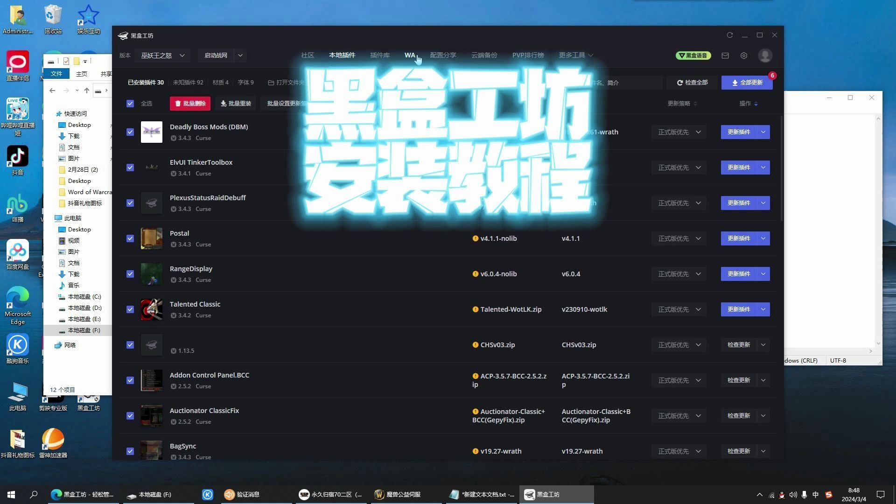Click the volume icon in system tray
This screenshot has width=896, height=504.
pyautogui.click(x=793, y=495)
